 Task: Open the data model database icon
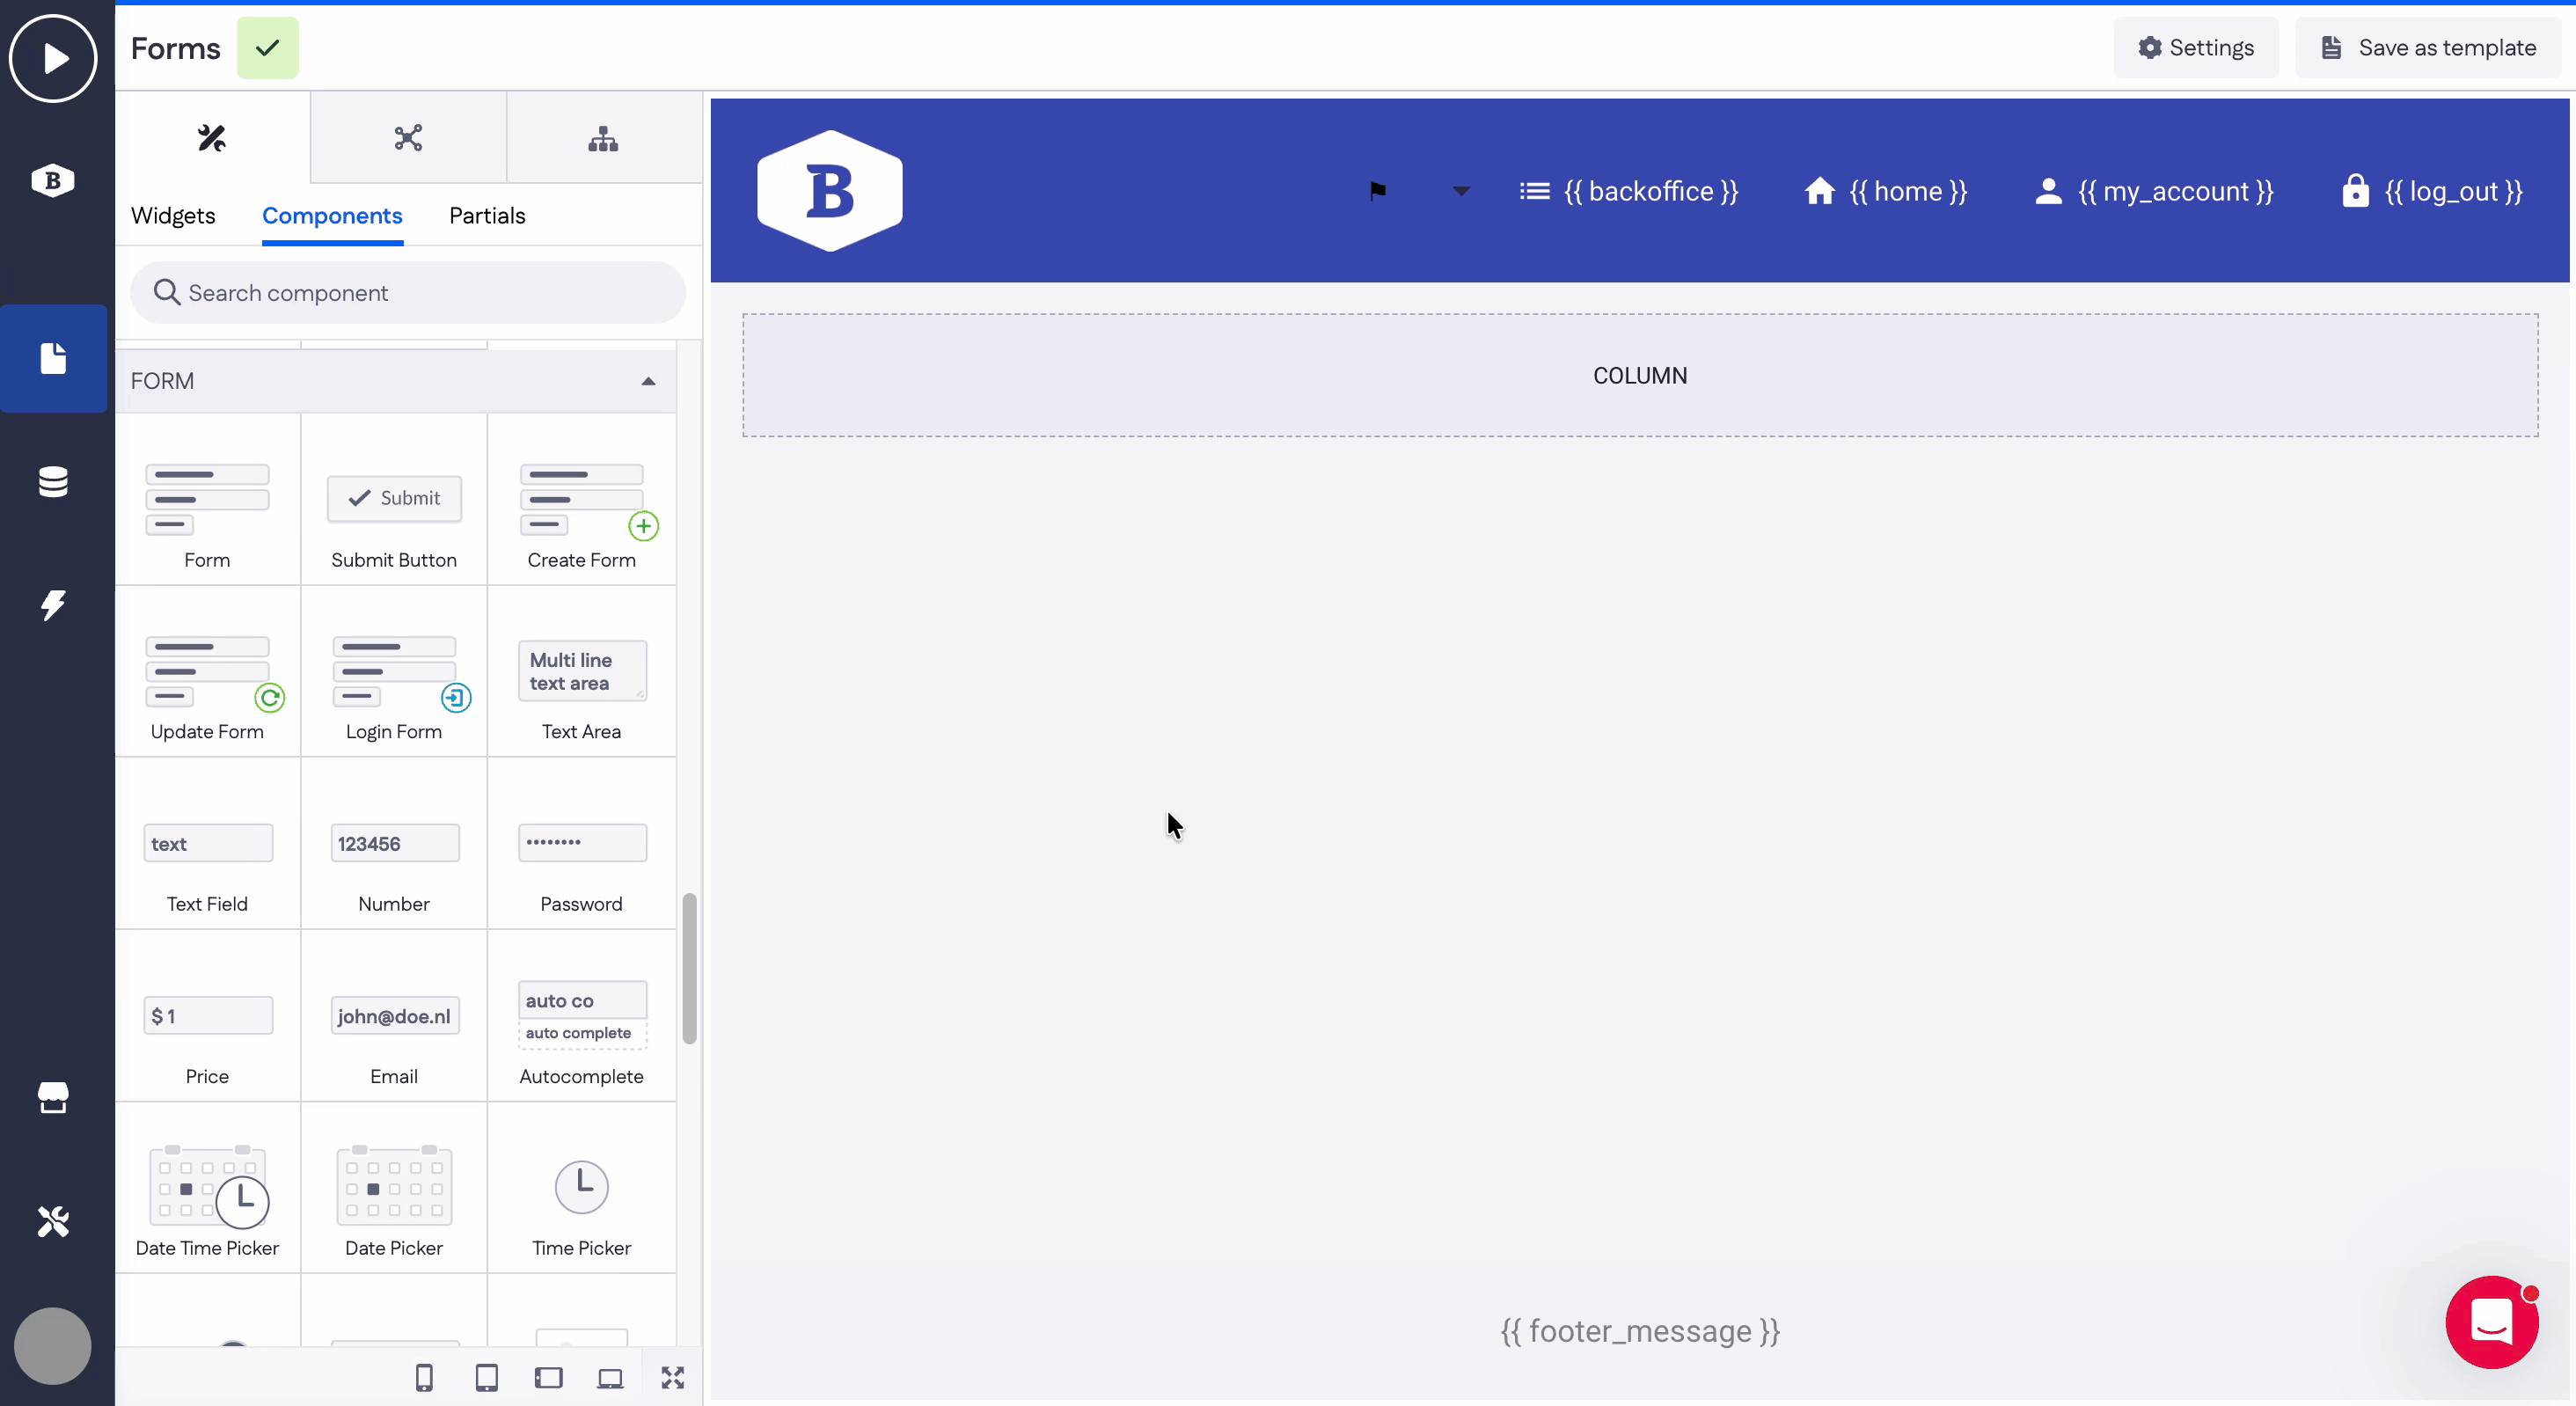[x=53, y=481]
